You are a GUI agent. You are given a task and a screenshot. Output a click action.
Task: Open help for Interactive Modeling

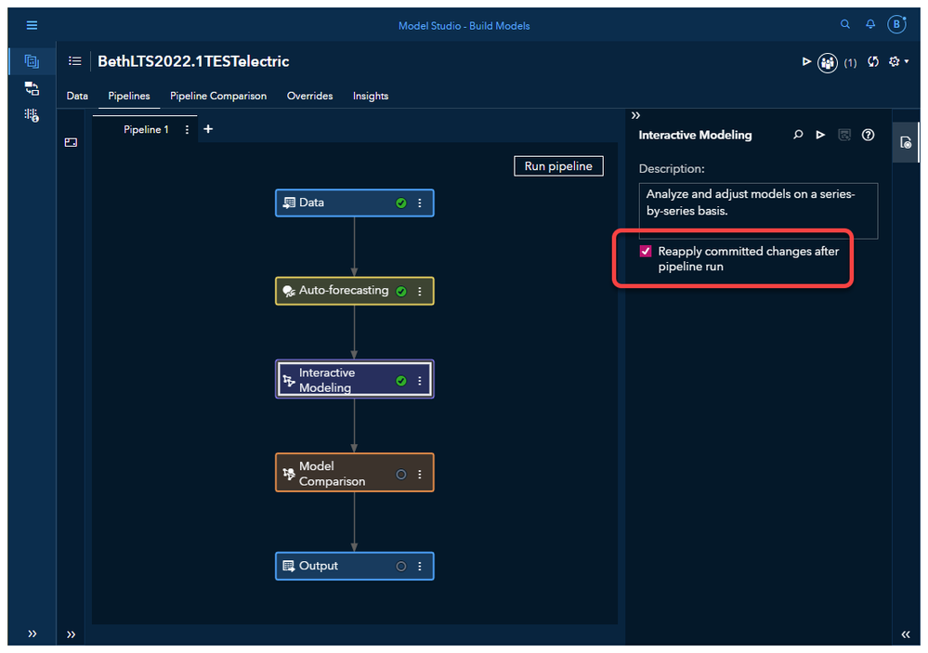coord(868,135)
